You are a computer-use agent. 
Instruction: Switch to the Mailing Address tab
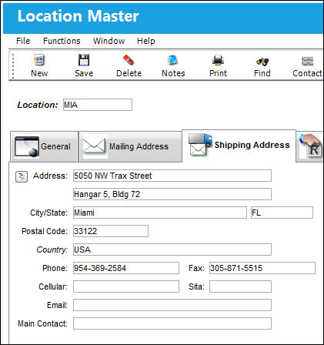[x=130, y=146]
